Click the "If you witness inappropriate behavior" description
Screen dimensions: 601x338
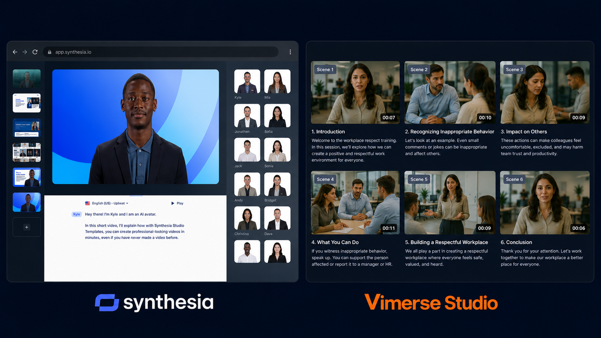(352, 258)
